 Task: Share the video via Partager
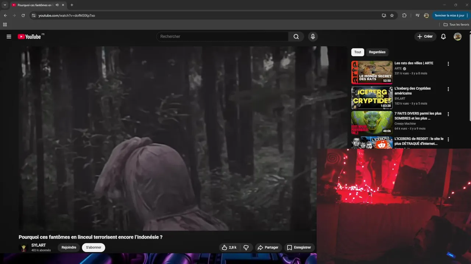(x=268, y=247)
